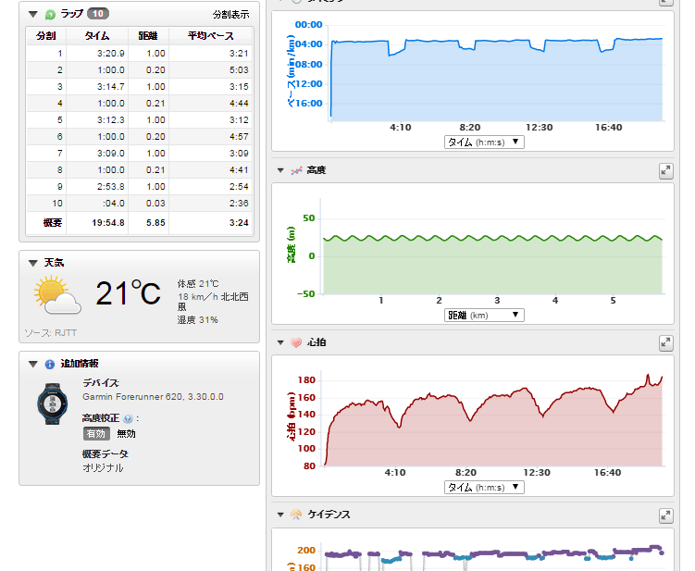
Task: Click the heart icon in 心拍 header
Action: (x=296, y=342)
